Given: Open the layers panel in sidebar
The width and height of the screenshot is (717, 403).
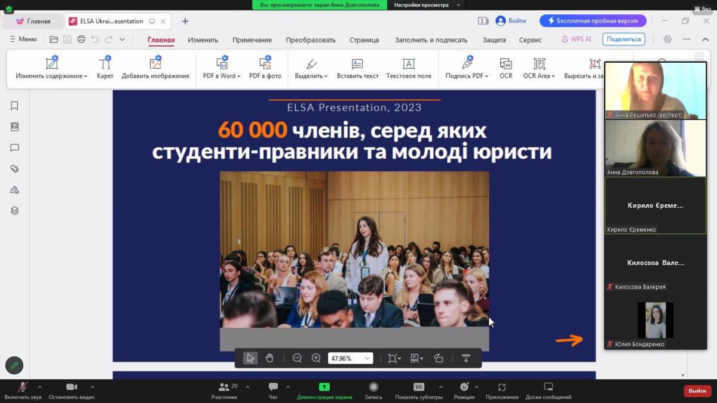Looking at the screenshot, I should 14,211.
